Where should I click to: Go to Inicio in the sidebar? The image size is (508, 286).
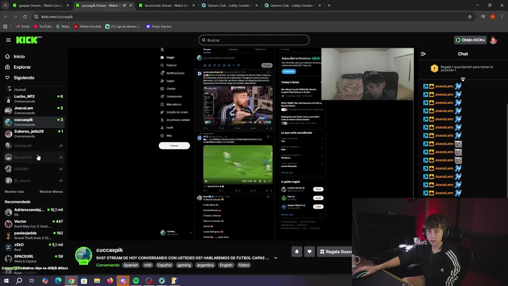[x=19, y=56]
